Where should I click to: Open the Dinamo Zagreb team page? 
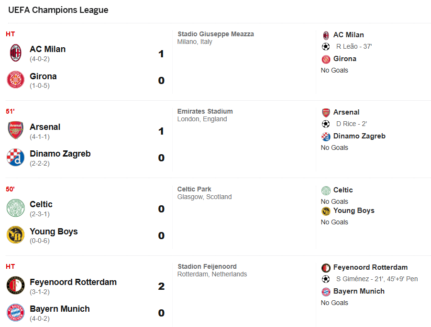click(x=60, y=154)
